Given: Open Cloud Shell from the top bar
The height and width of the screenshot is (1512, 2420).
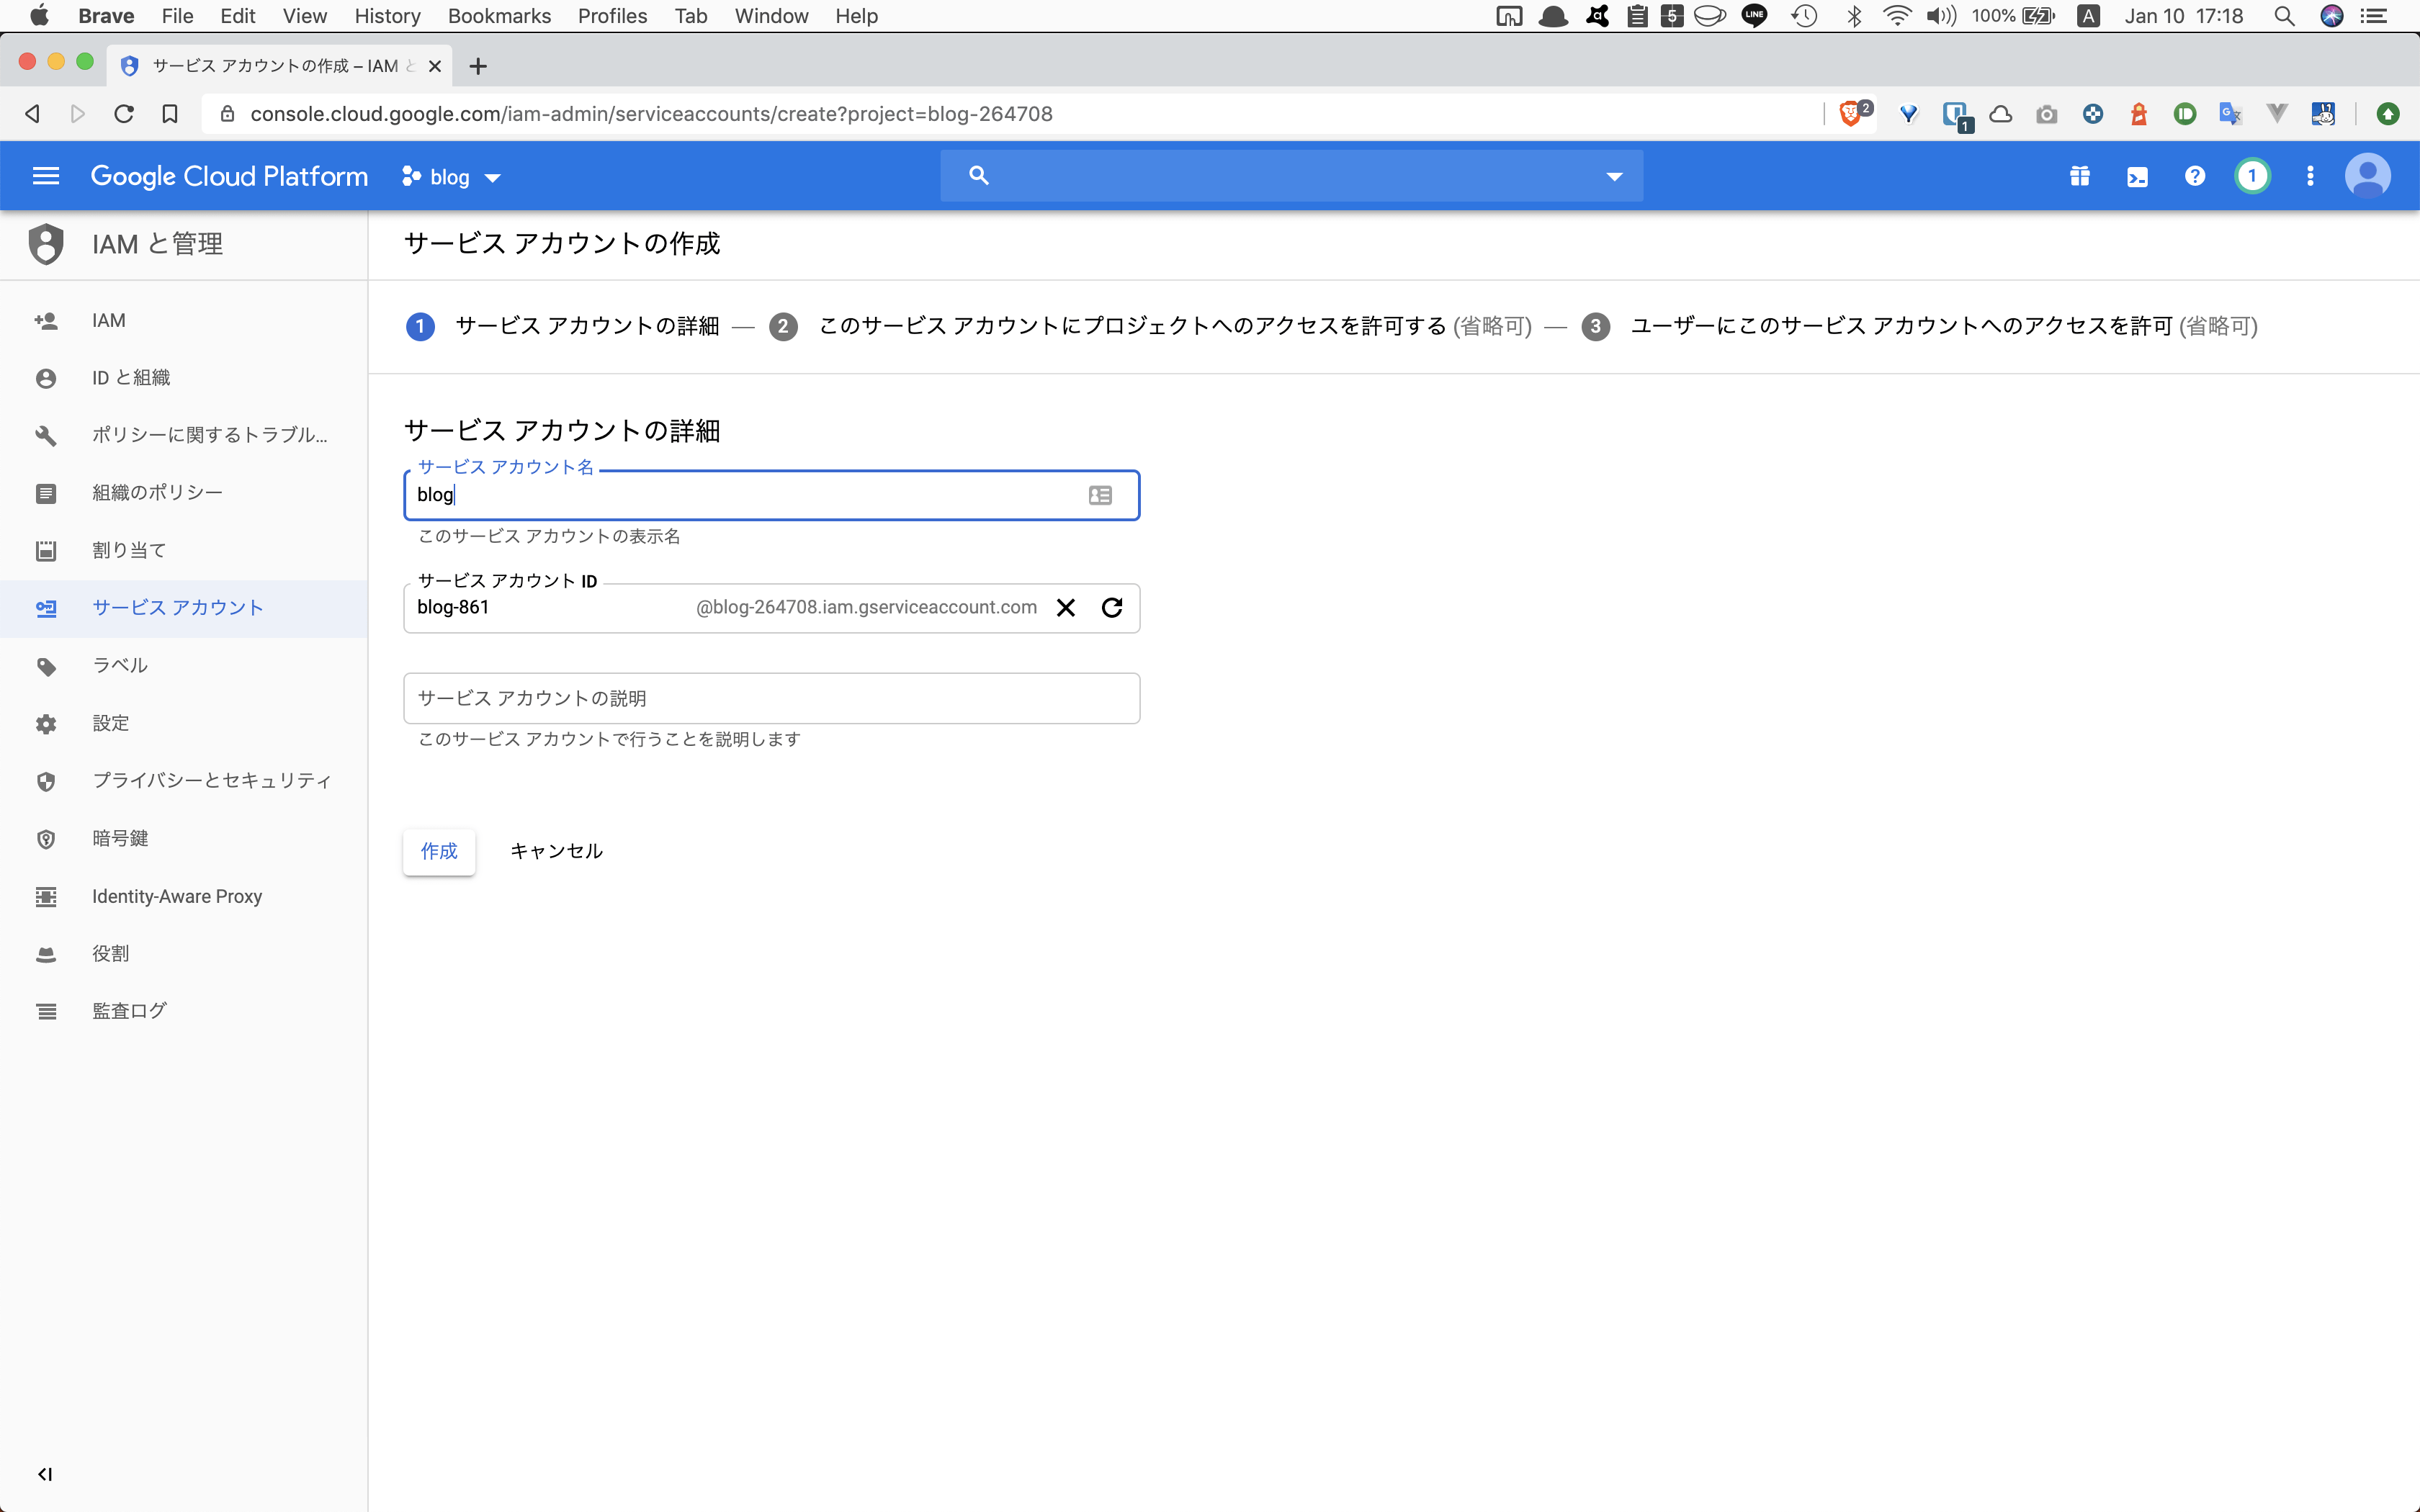Looking at the screenshot, I should click(x=2138, y=175).
